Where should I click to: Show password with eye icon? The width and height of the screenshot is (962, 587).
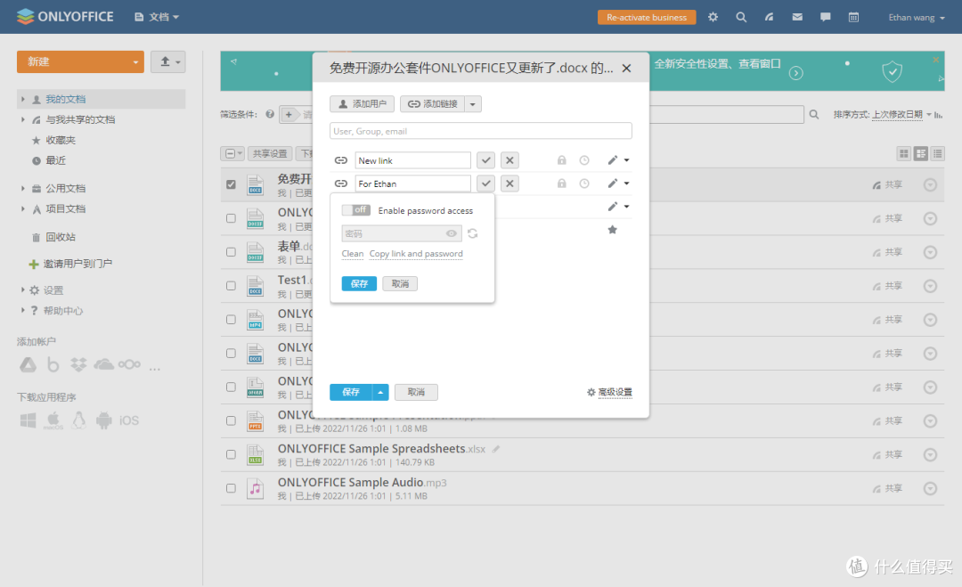coord(451,233)
